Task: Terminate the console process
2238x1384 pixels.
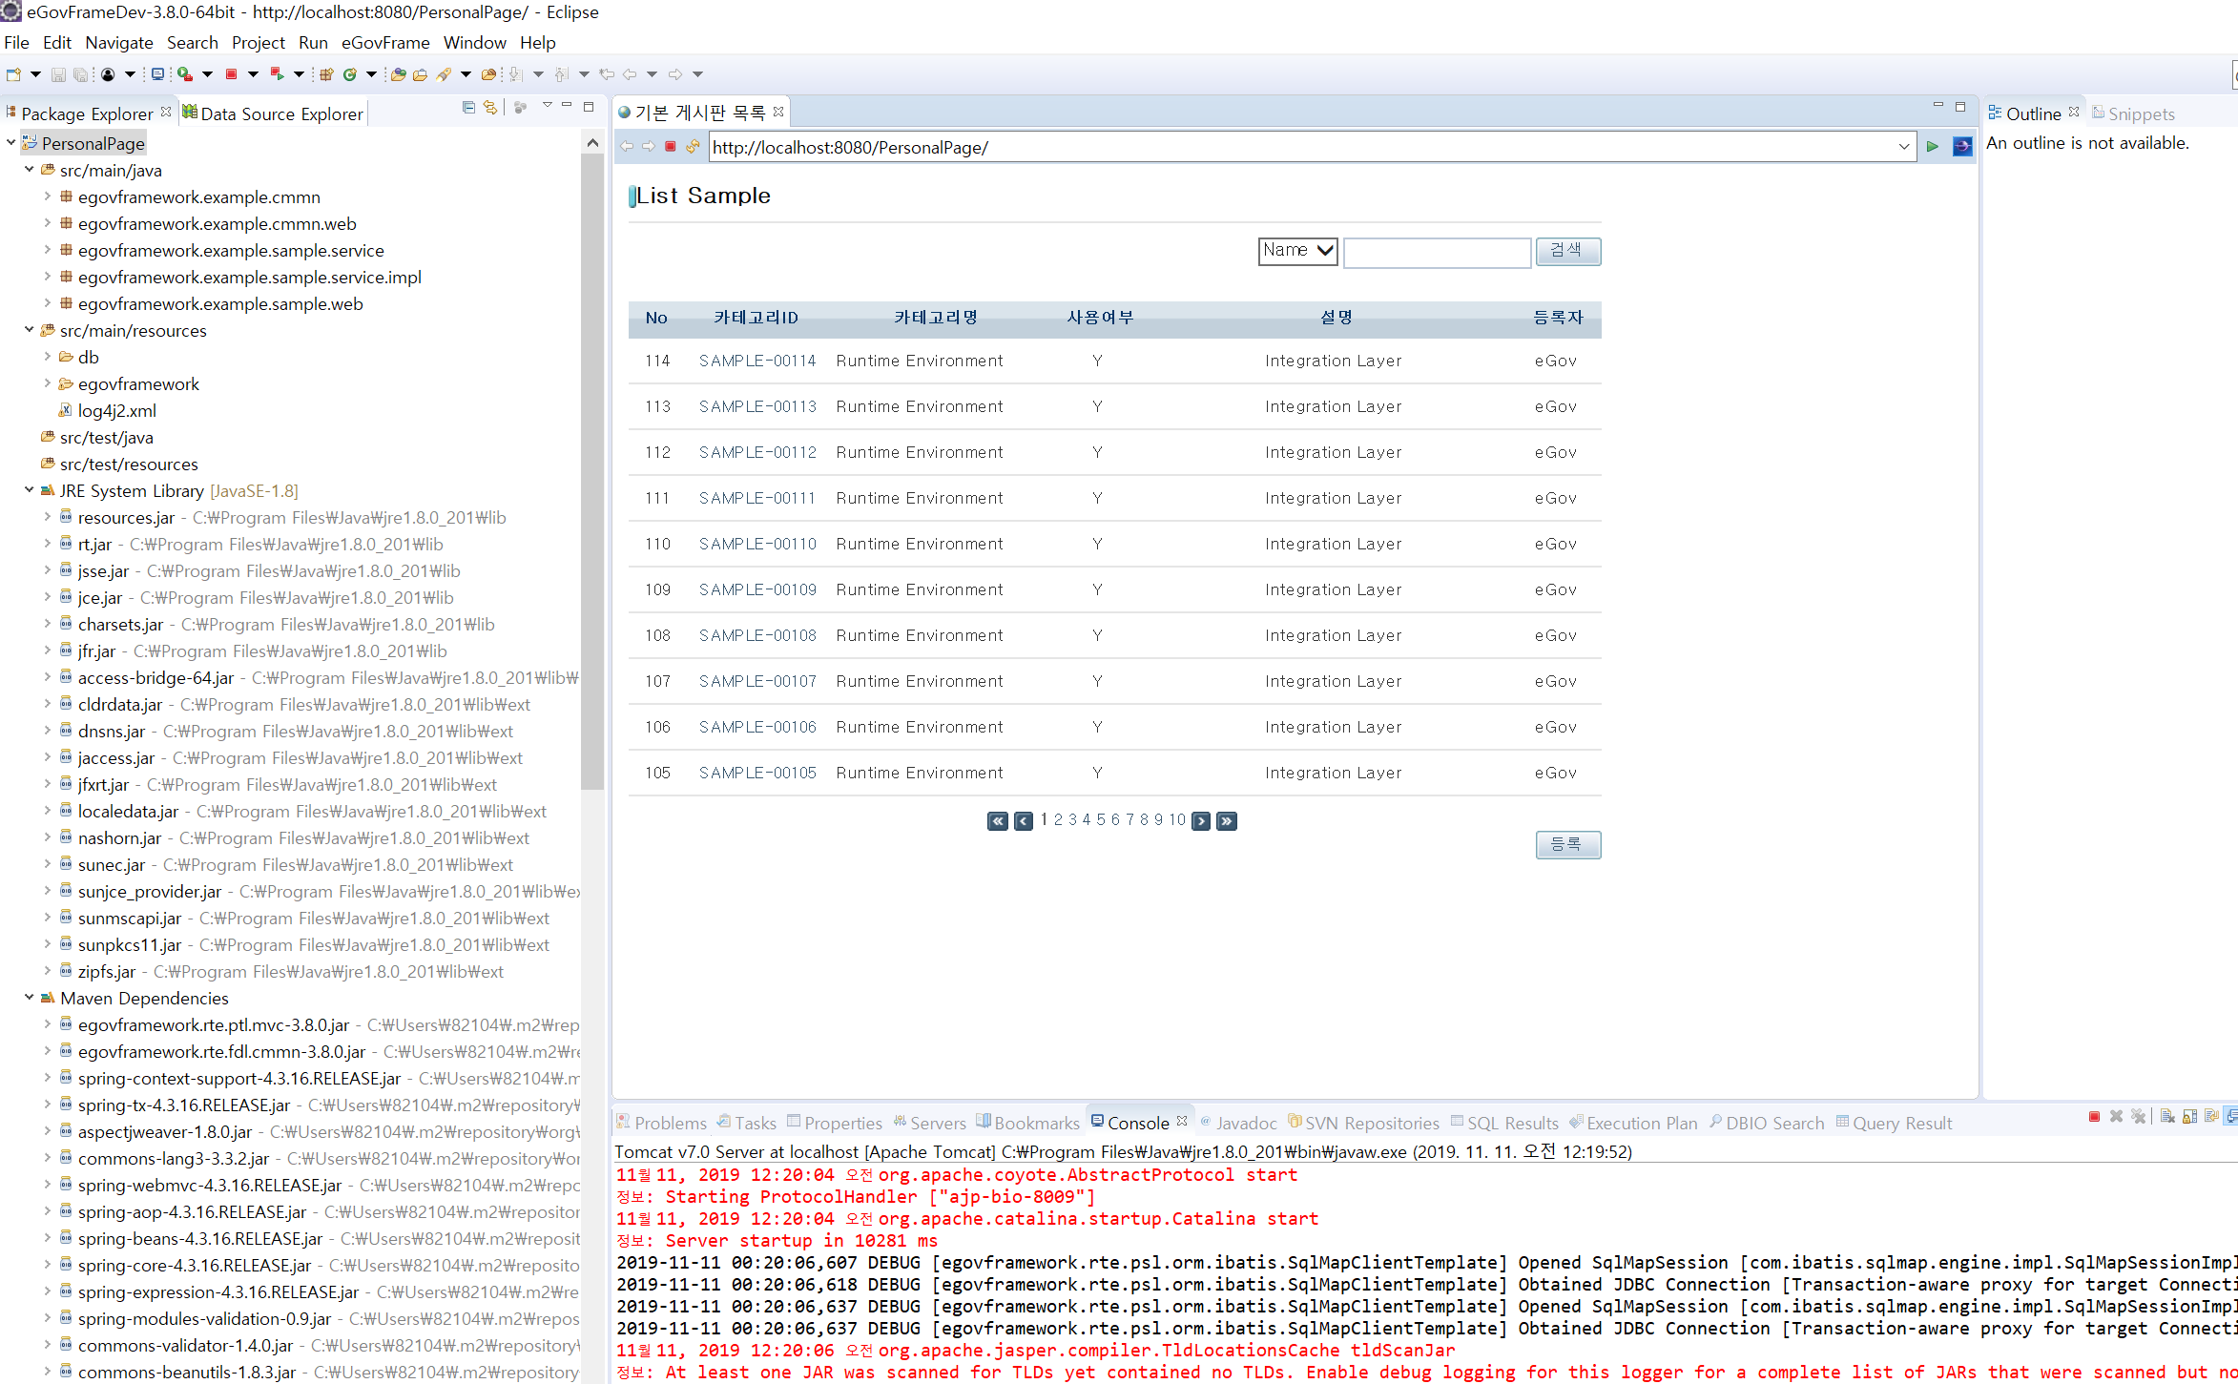Action: pos(2094,1117)
